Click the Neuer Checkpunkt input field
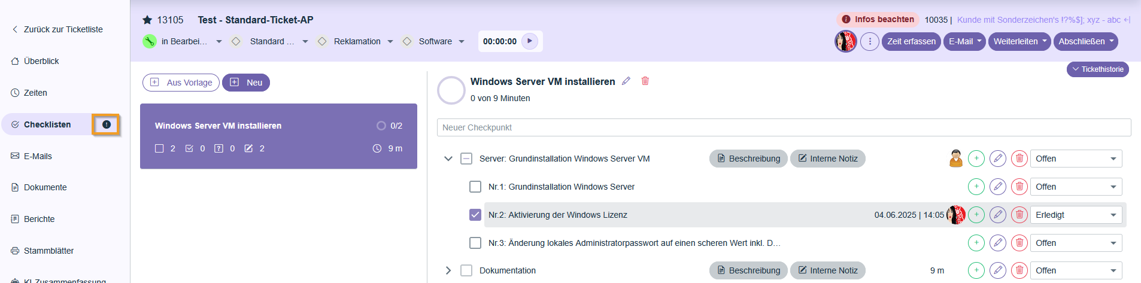This screenshot has width=1141, height=283. coord(784,127)
